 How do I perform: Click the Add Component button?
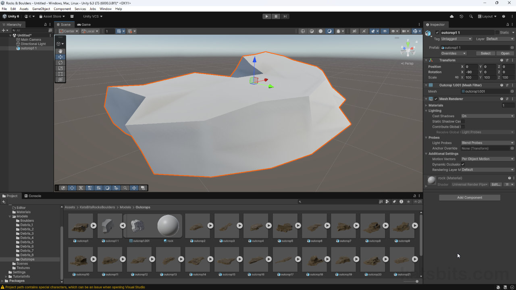[x=469, y=197]
